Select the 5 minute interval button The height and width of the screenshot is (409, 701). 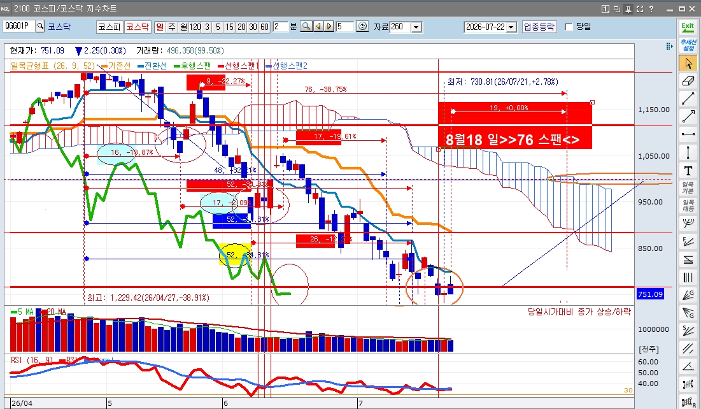218,27
